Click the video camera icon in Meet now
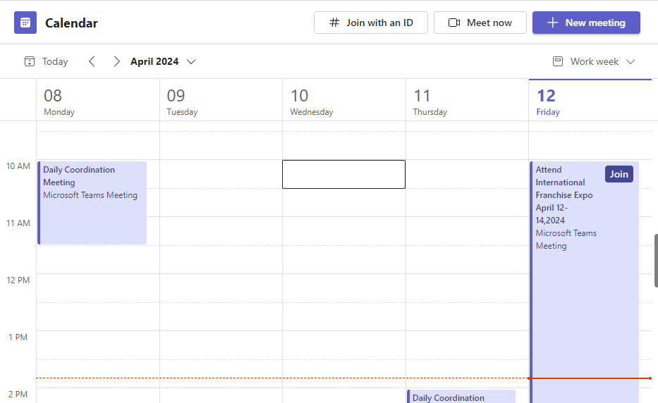Screen dimensions: 658x403 point(454,23)
